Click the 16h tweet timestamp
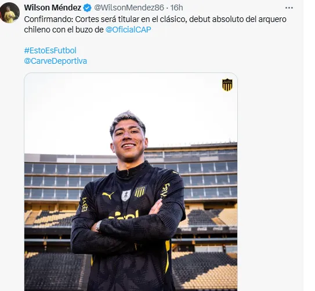The height and width of the screenshot is (291, 315). tap(176, 8)
